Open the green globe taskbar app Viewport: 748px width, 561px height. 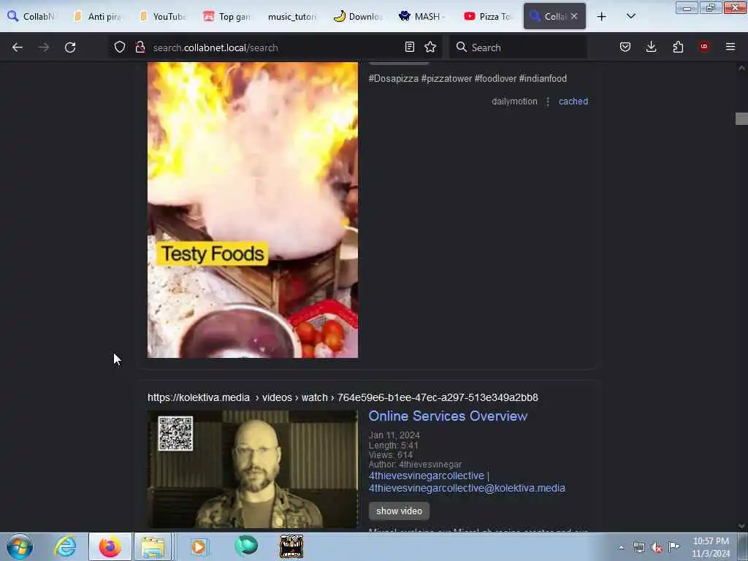[246, 546]
